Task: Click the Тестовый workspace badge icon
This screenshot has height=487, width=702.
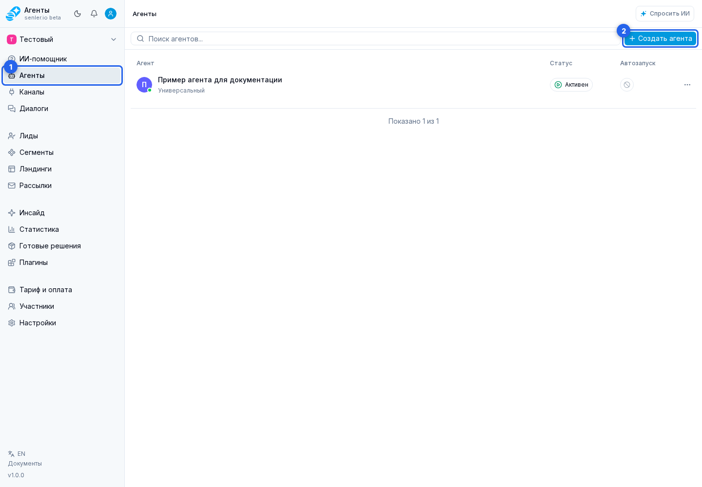Action: pyautogui.click(x=12, y=39)
